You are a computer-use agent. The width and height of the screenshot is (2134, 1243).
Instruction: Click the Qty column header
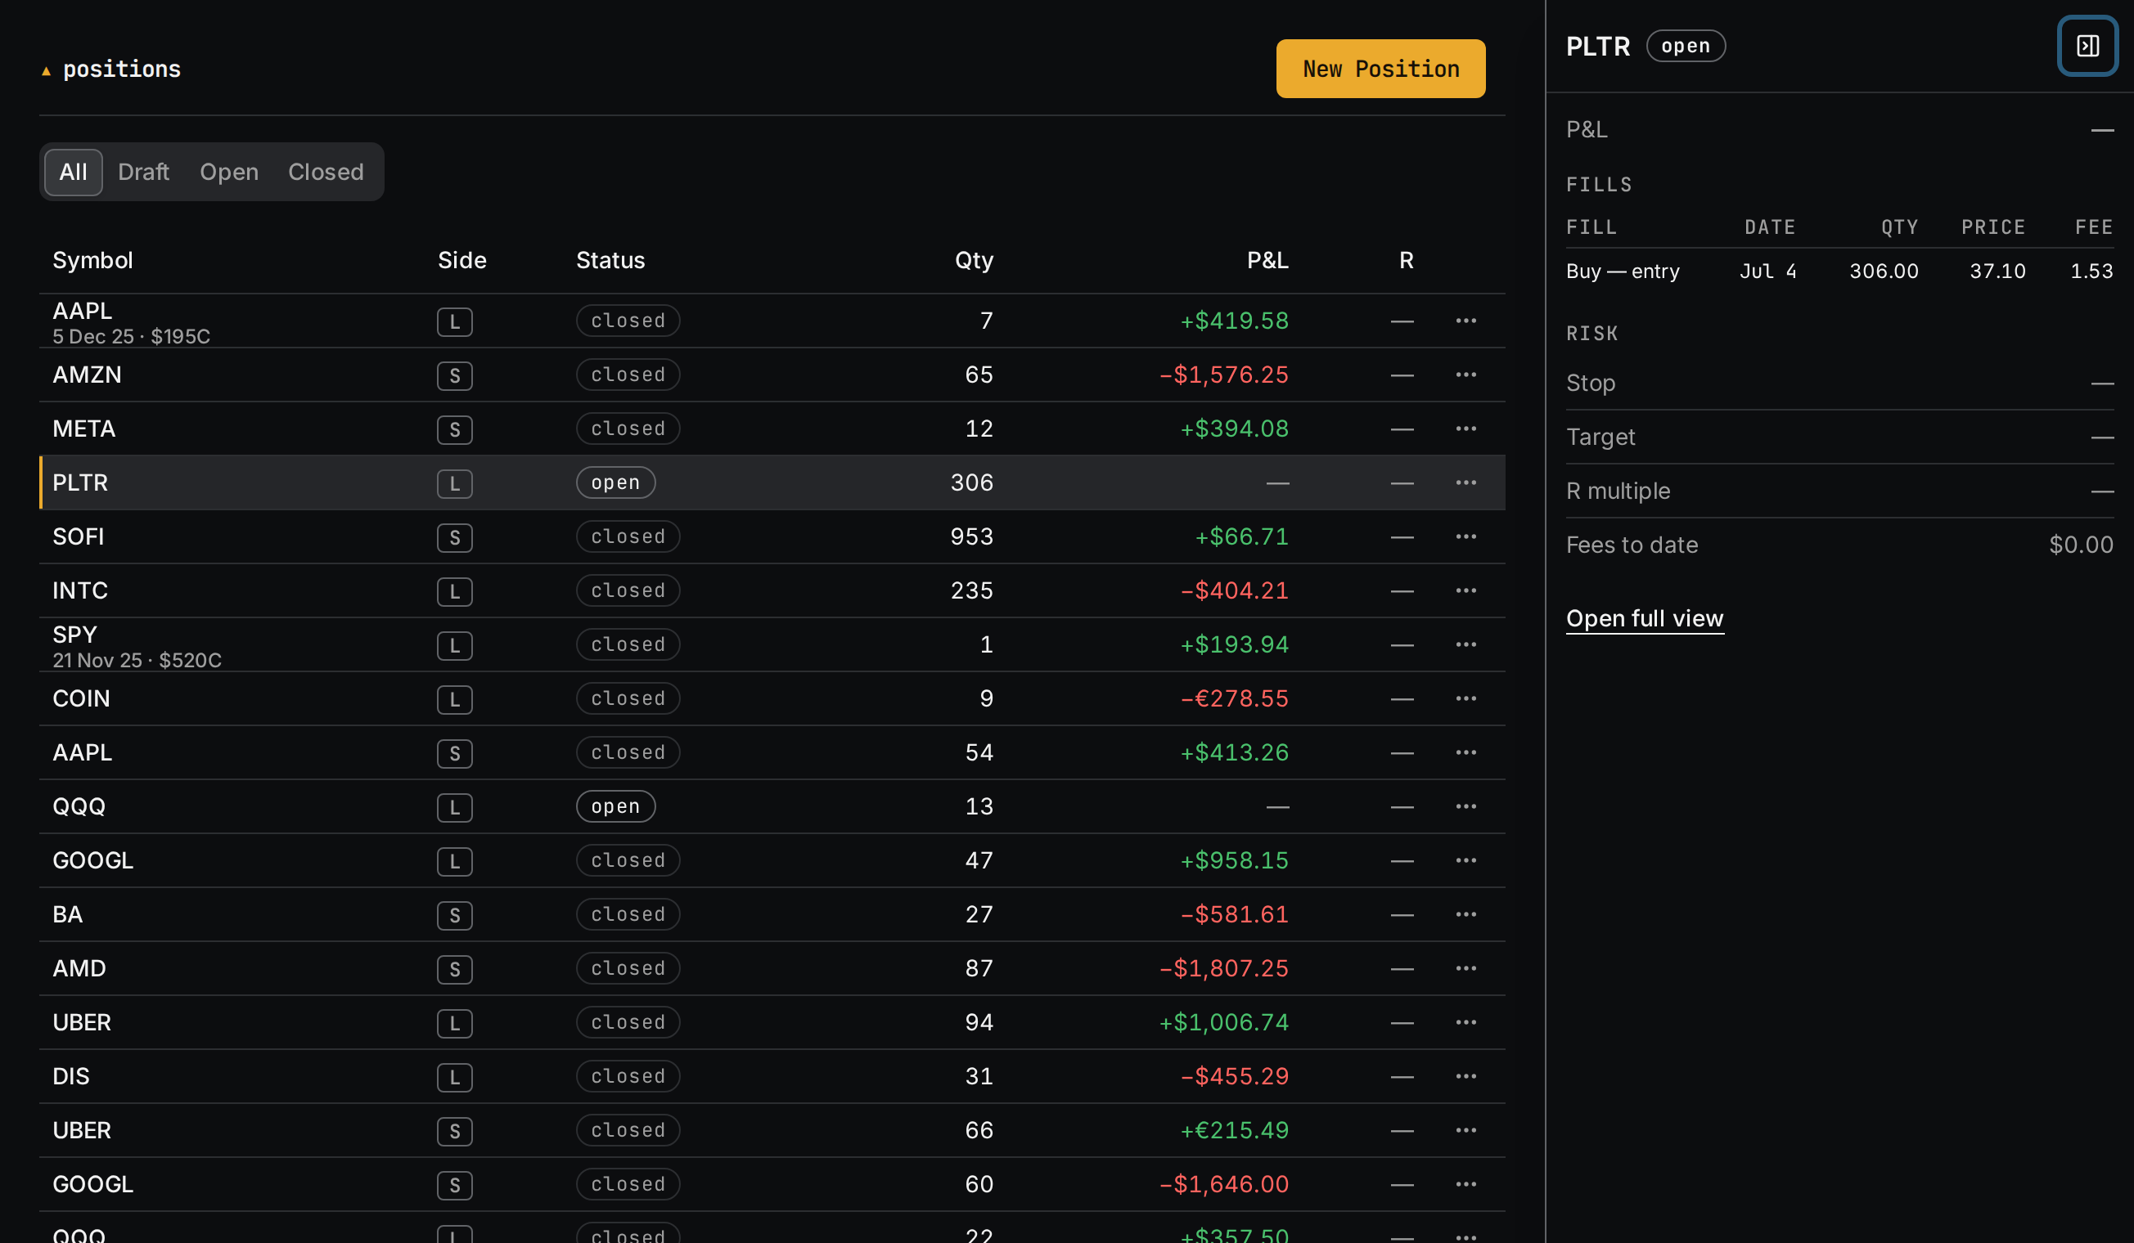pyautogui.click(x=974, y=261)
